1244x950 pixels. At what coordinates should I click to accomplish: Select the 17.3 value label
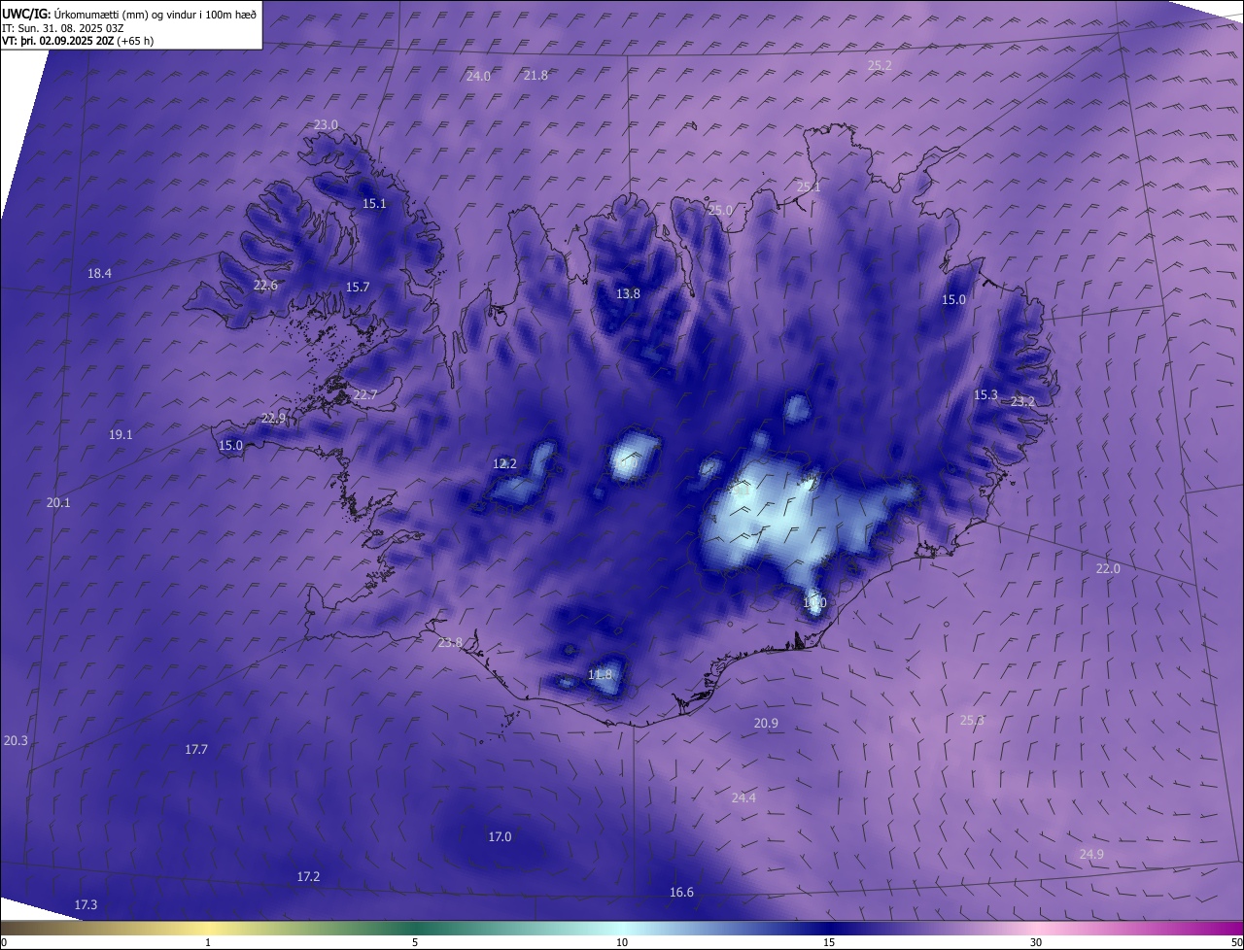(86, 904)
